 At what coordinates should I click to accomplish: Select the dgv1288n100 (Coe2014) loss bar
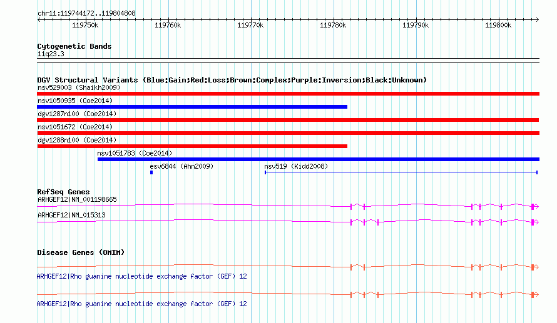[192, 146]
